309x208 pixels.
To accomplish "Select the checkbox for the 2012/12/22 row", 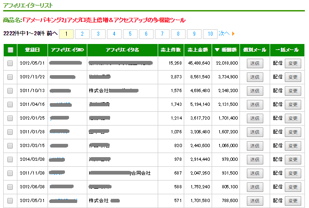I will [x=10, y=77].
